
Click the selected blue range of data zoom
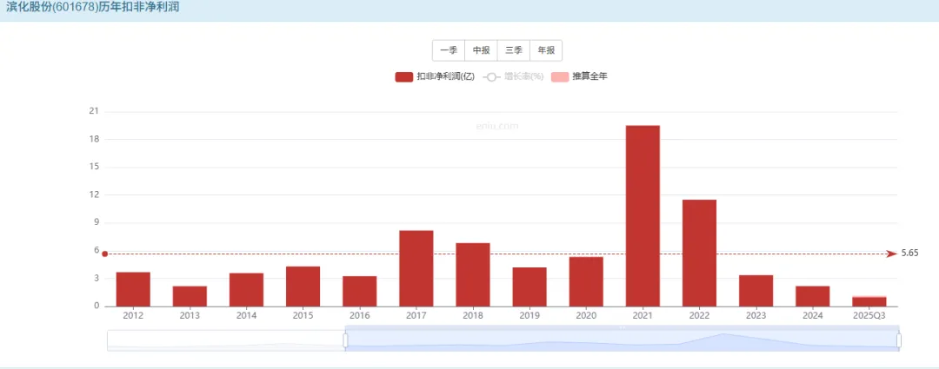623,340
